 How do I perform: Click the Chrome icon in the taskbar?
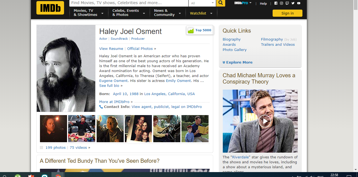point(58,176)
